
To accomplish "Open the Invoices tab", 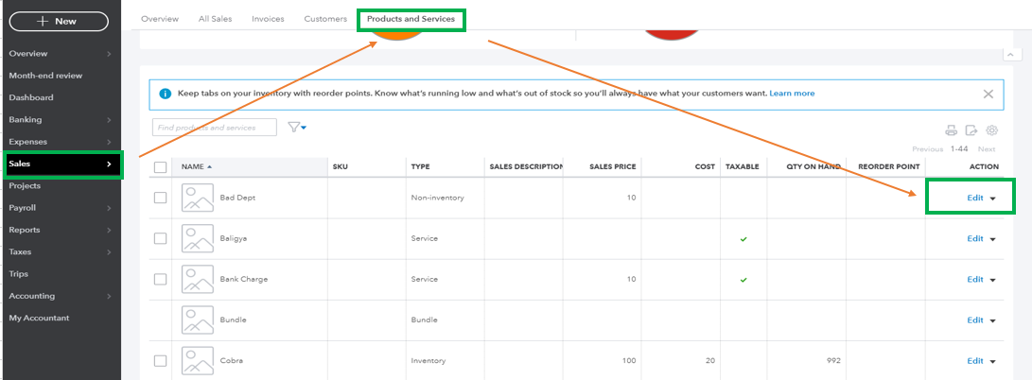I will coord(268,19).
